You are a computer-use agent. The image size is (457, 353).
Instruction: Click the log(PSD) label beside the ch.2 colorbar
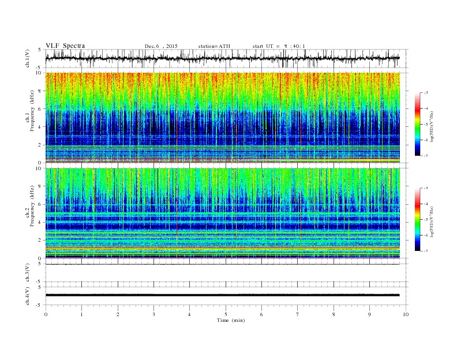tap(432, 221)
